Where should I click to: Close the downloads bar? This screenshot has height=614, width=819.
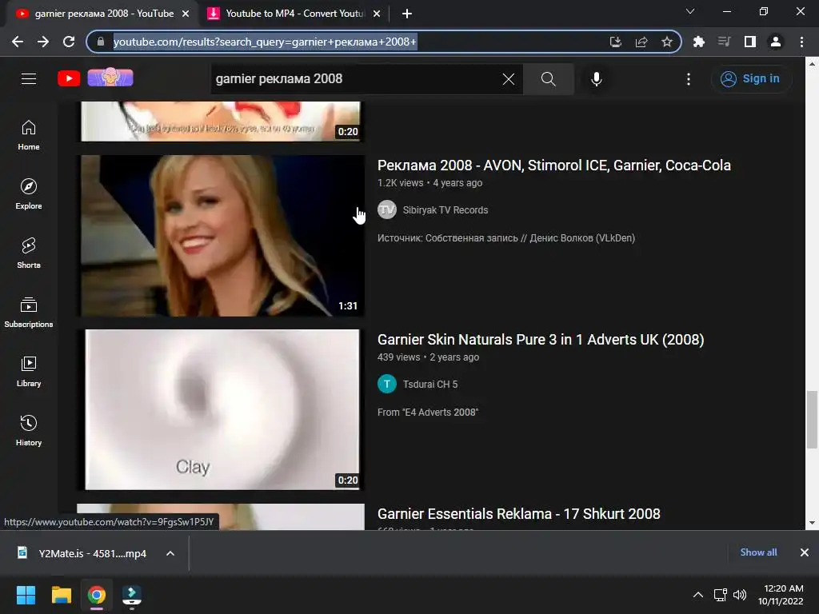(x=805, y=552)
